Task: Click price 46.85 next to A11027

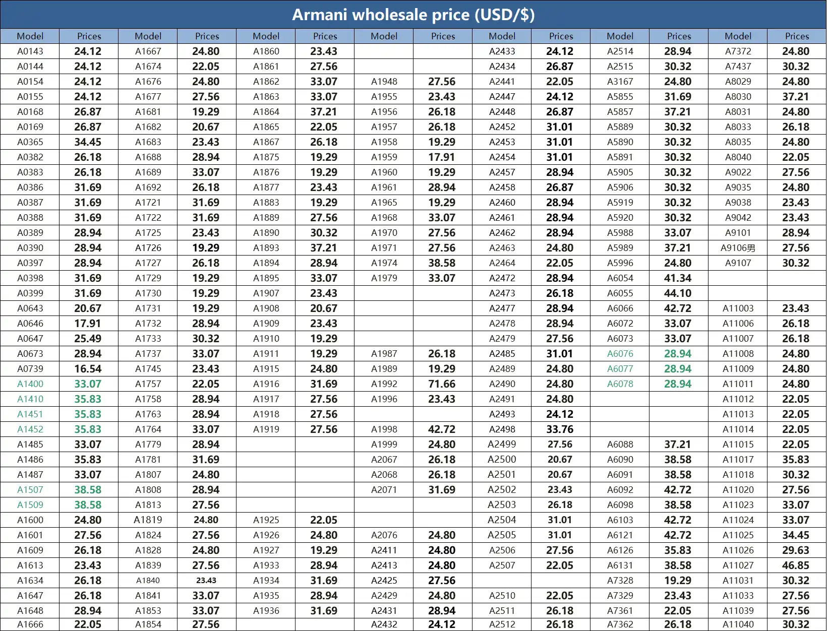Action: [x=796, y=565]
